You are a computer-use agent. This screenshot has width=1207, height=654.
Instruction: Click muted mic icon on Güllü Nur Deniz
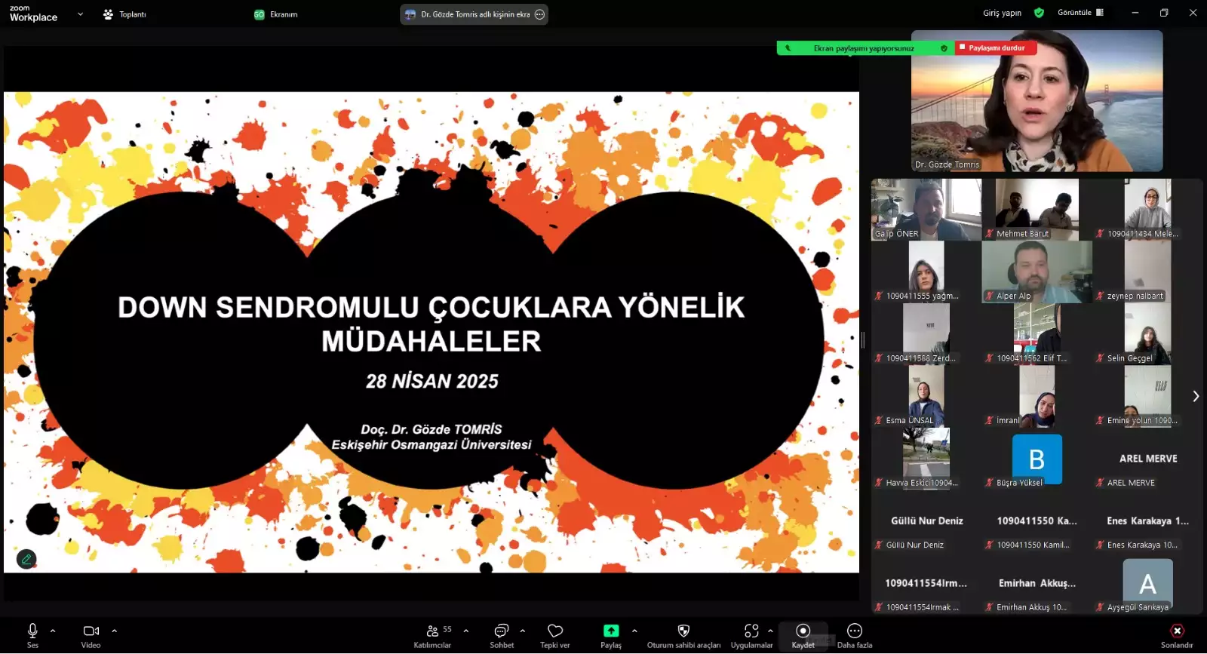pyautogui.click(x=879, y=545)
